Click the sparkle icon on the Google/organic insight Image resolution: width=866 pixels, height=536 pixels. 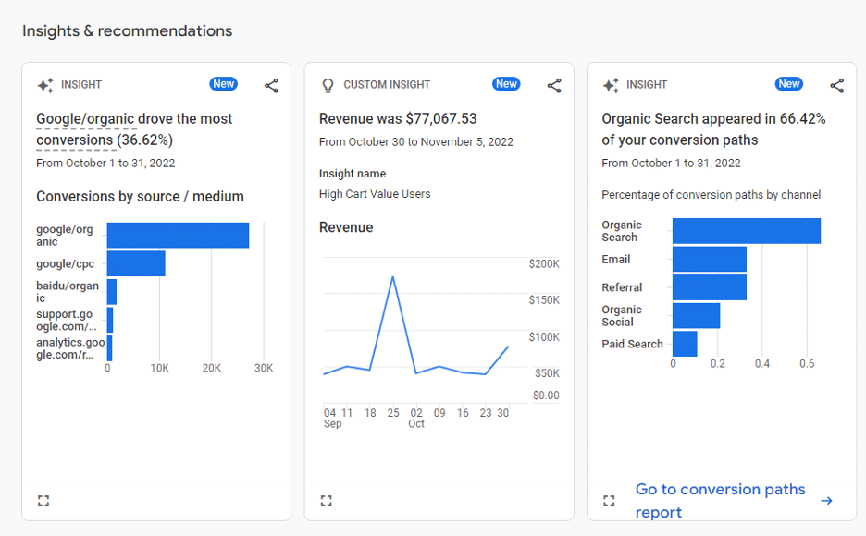pyautogui.click(x=45, y=85)
